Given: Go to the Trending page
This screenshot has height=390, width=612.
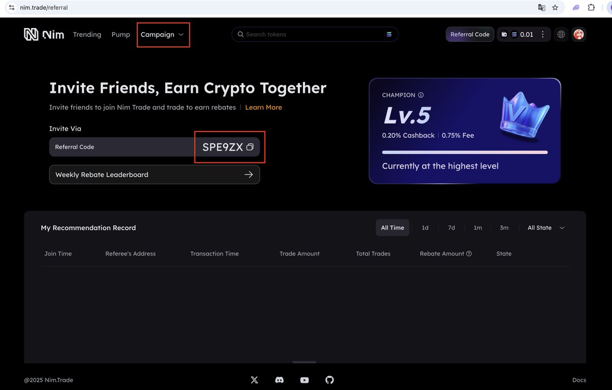Looking at the screenshot, I should [x=87, y=35].
